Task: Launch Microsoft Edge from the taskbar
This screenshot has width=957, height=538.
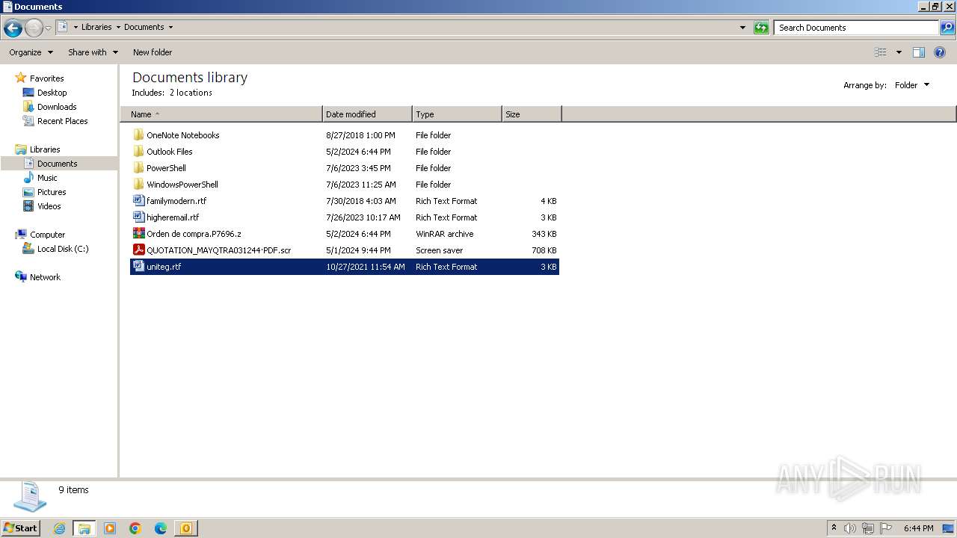Action: pos(161,528)
